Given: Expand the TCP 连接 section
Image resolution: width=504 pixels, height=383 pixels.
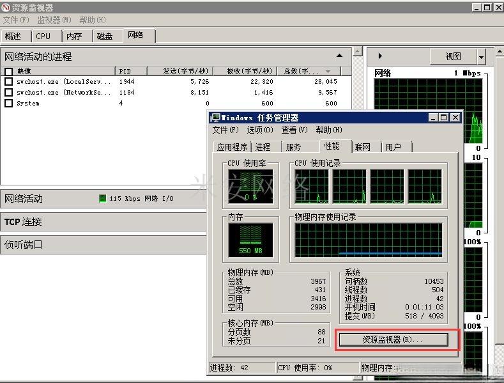Looking at the screenshot, I should (x=103, y=222).
